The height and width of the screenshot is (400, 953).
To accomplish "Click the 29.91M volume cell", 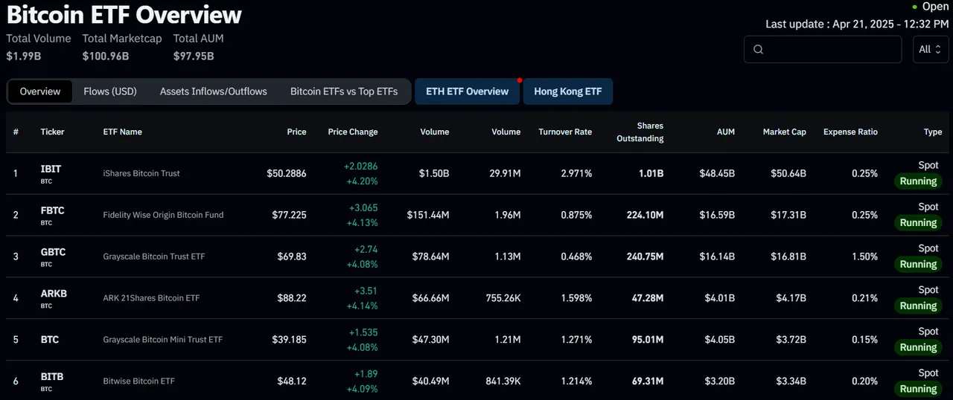I will [505, 173].
